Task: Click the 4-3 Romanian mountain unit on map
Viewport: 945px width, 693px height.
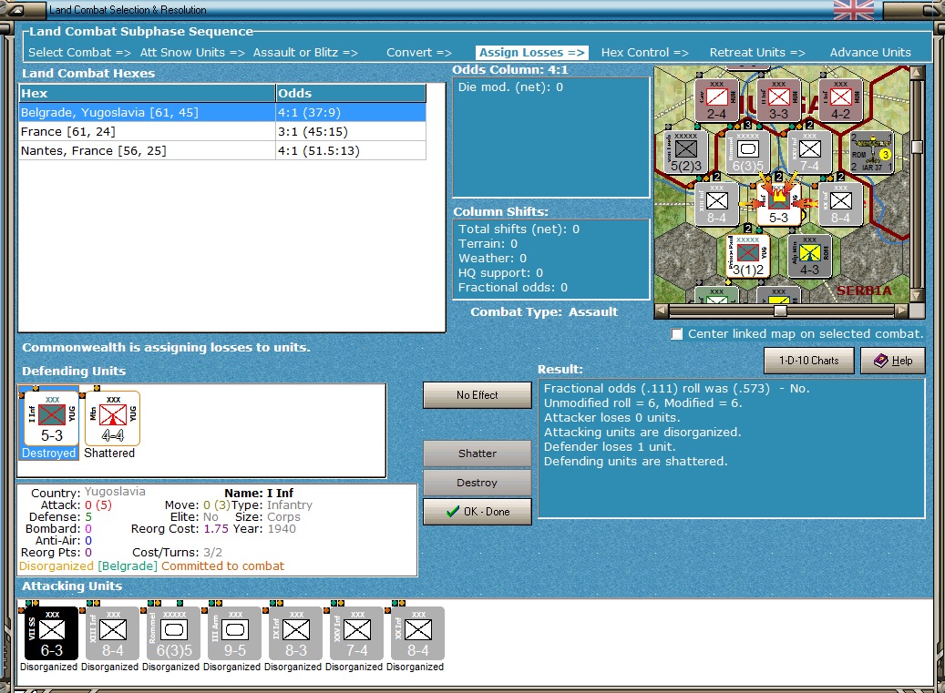Action: [809, 257]
